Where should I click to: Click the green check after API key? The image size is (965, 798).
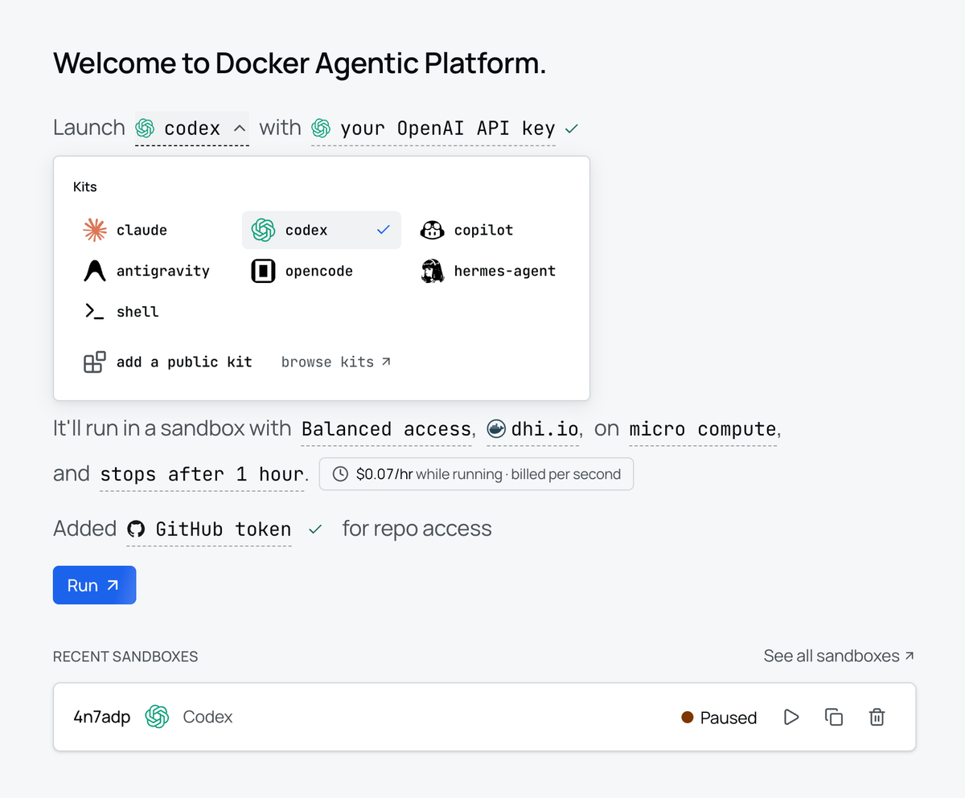coord(571,129)
